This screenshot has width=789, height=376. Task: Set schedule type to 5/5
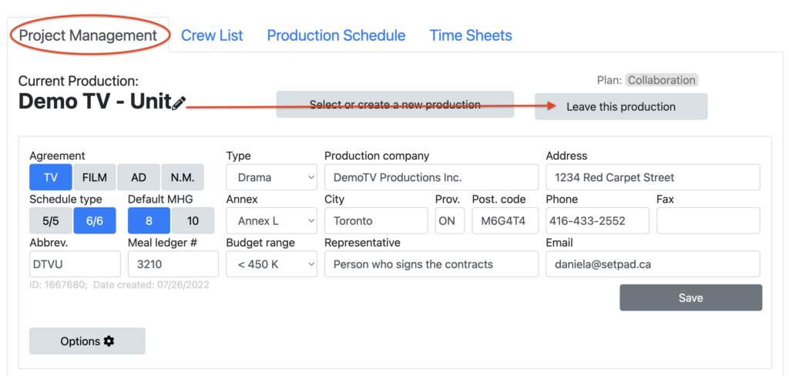(x=51, y=221)
